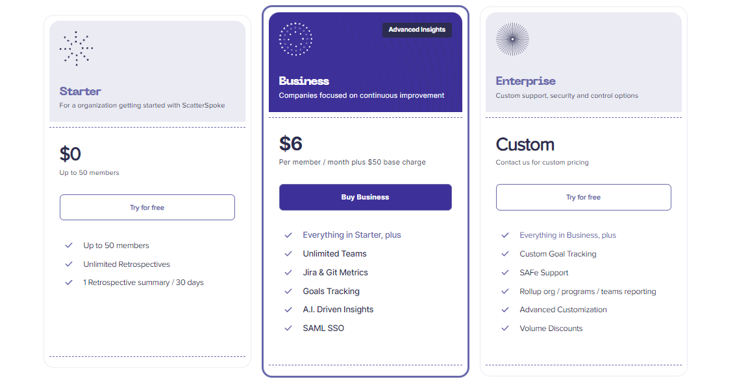Open the Everything in Starter, plus link
Screen dimensions: 735x390
coord(352,235)
